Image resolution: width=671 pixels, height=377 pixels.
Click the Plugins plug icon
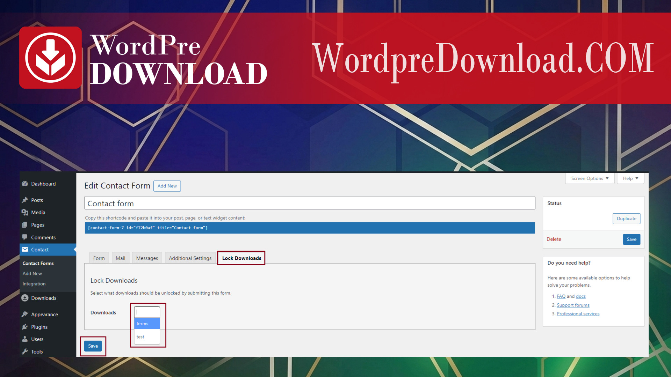click(x=25, y=327)
